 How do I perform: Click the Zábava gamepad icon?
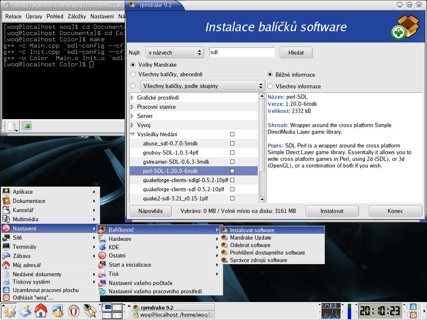[6, 256]
